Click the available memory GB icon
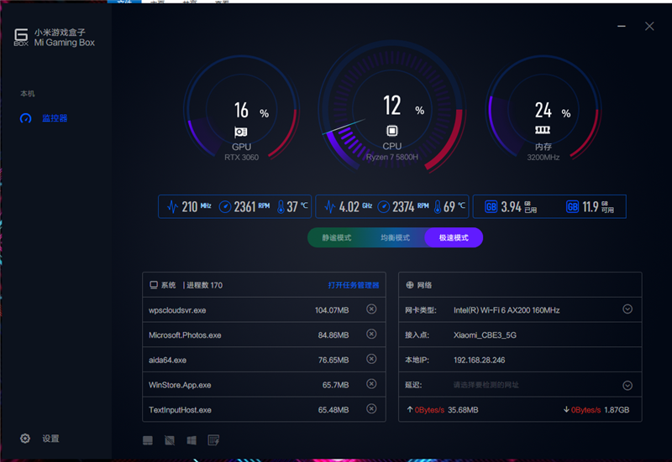Viewport: 672px width, 462px height. tap(573, 207)
